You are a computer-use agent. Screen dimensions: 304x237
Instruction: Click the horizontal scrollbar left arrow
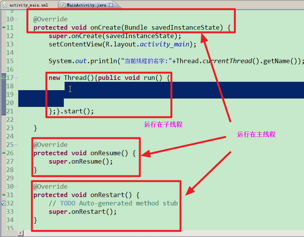[x=21, y=233]
